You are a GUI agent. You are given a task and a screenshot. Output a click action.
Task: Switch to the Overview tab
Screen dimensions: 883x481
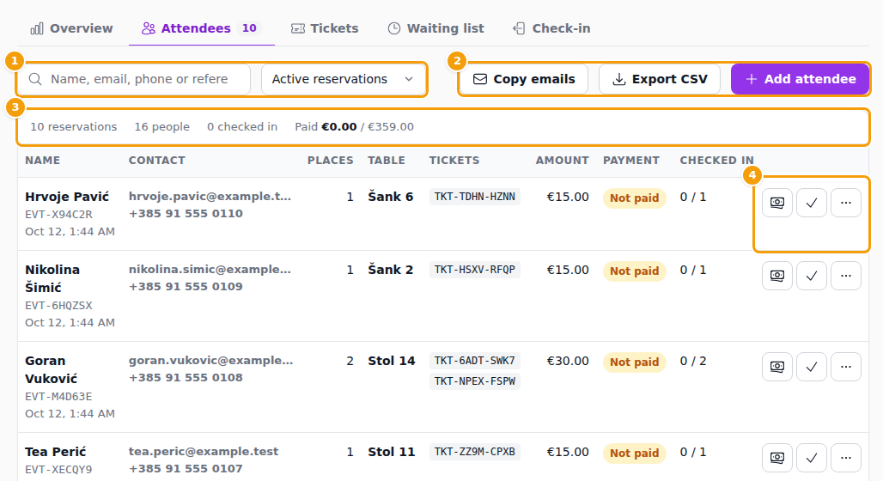(x=71, y=28)
